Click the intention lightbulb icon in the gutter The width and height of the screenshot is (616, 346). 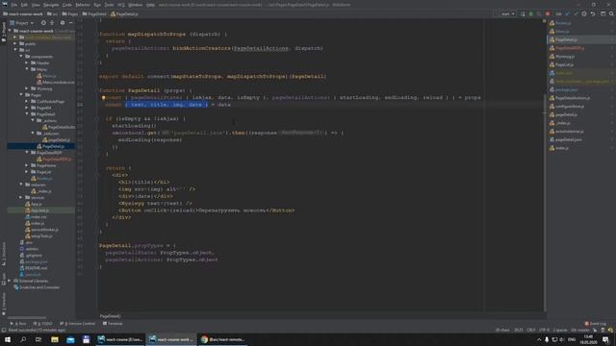pos(103,98)
